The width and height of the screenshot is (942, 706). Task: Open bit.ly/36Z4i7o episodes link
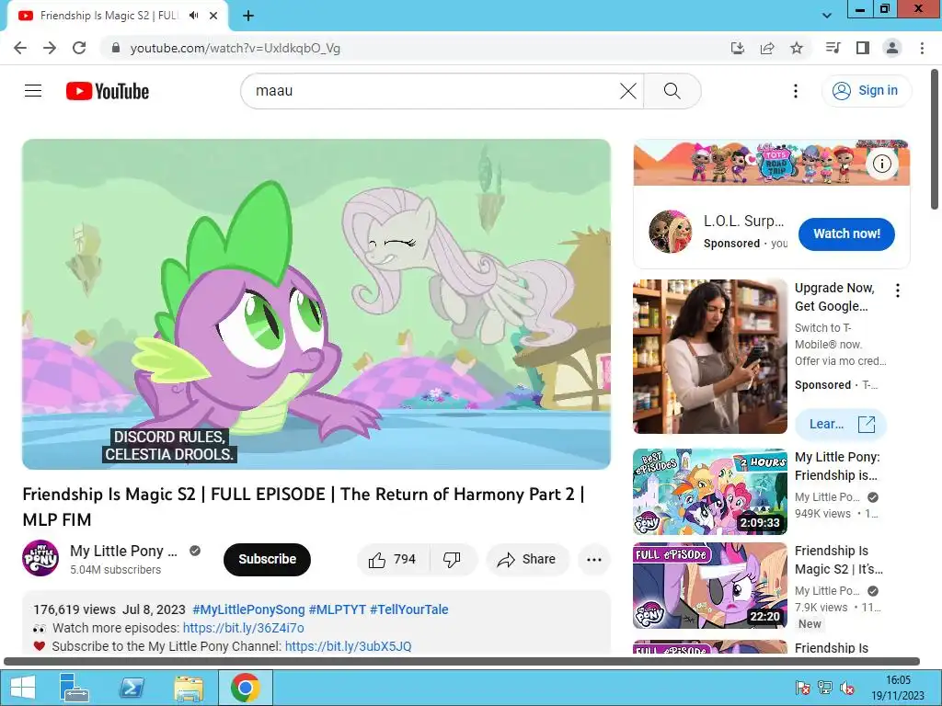pos(243,628)
